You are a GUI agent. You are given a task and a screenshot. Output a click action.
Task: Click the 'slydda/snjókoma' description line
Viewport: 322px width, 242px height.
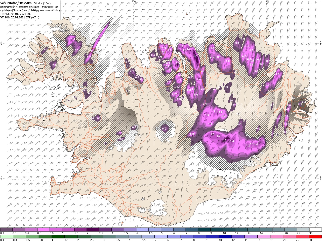[30, 10]
